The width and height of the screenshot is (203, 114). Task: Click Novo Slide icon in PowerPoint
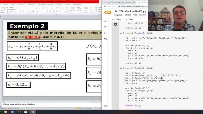click(x=3, y=10)
